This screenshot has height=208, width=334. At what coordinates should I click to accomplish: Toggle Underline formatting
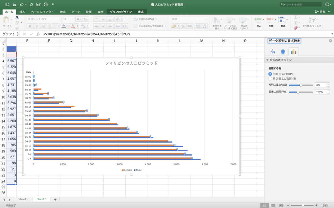coord(43,26)
